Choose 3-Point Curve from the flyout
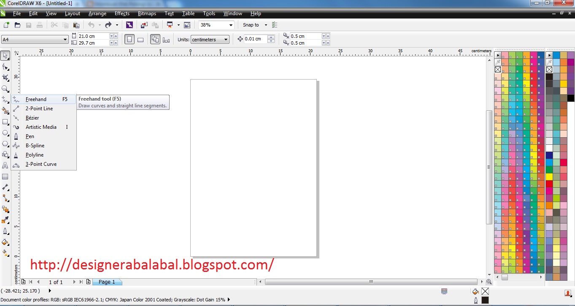This screenshot has width=575, height=306. click(43, 164)
